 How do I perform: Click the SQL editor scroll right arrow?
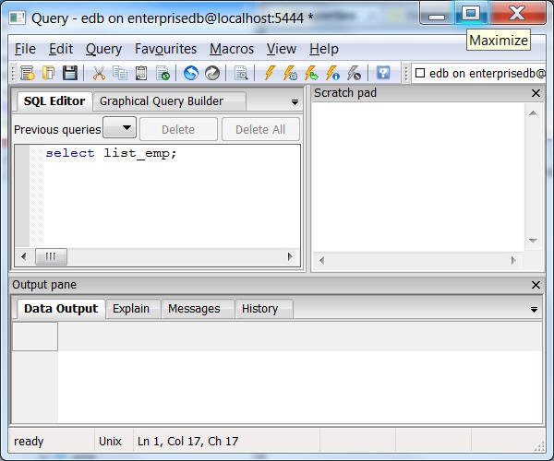coord(290,256)
